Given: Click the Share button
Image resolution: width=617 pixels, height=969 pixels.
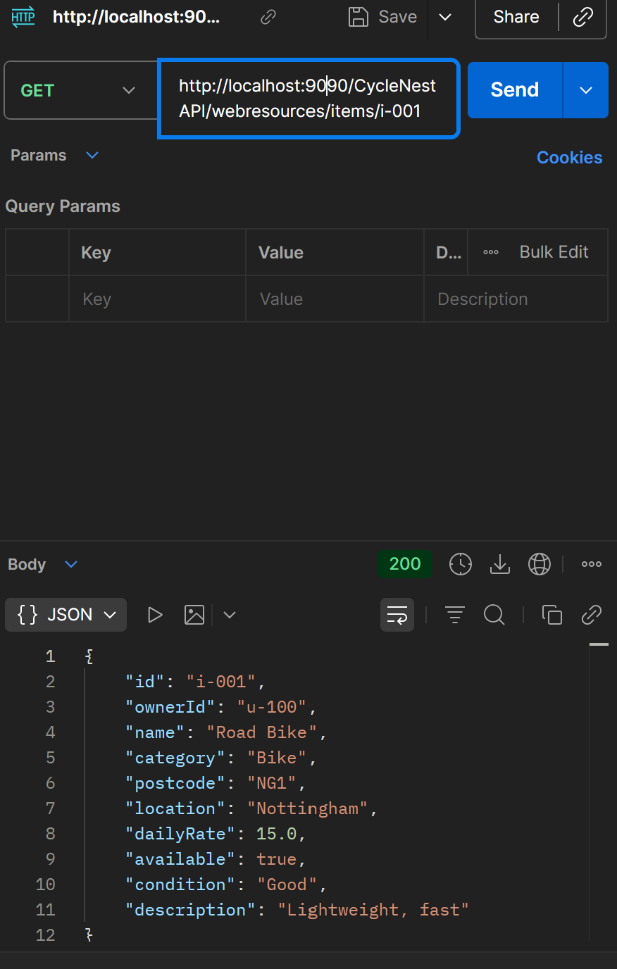Looking at the screenshot, I should [516, 17].
